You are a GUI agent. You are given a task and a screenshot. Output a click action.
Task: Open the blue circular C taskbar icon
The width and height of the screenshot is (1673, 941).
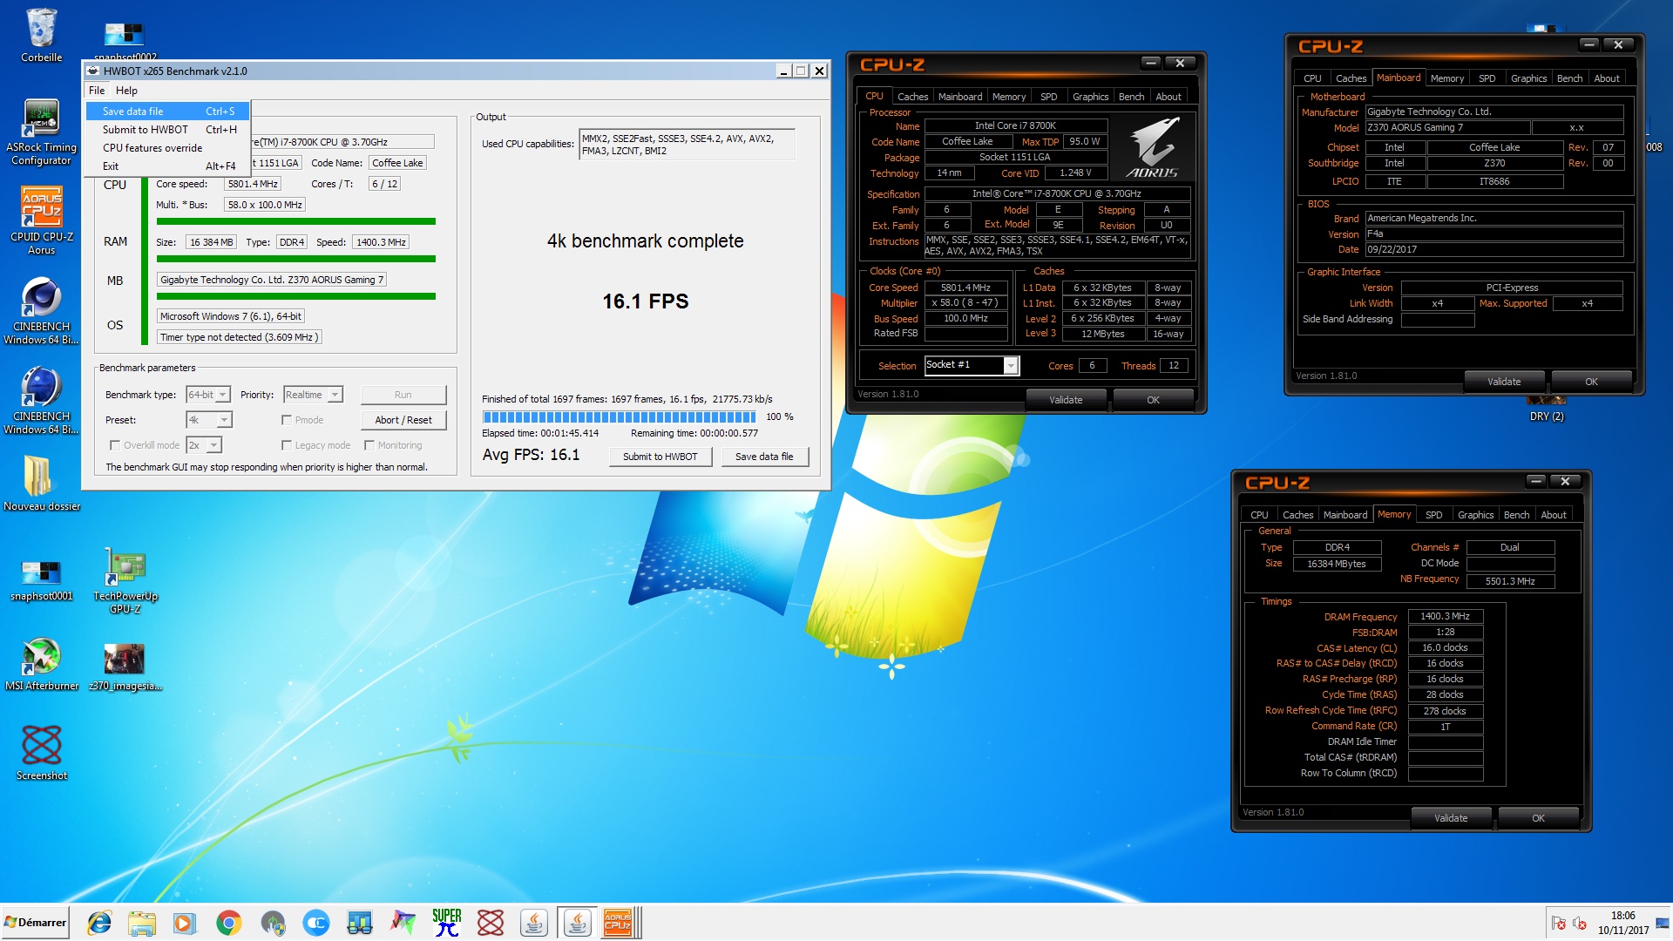315,923
